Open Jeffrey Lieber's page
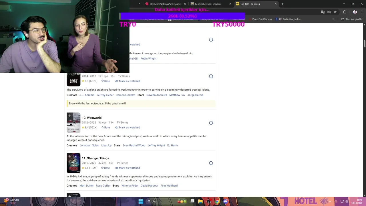 coord(105,95)
